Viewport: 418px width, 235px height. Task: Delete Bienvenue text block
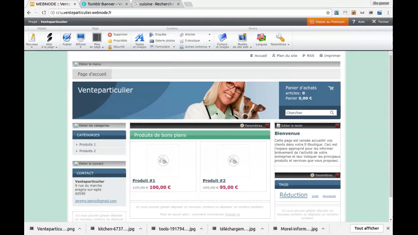point(337,126)
